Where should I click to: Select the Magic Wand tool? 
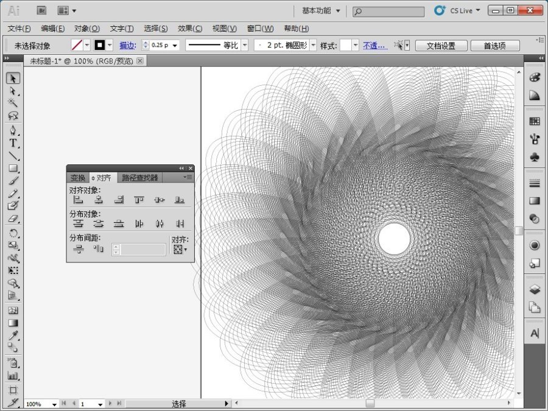tap(13, 103)
